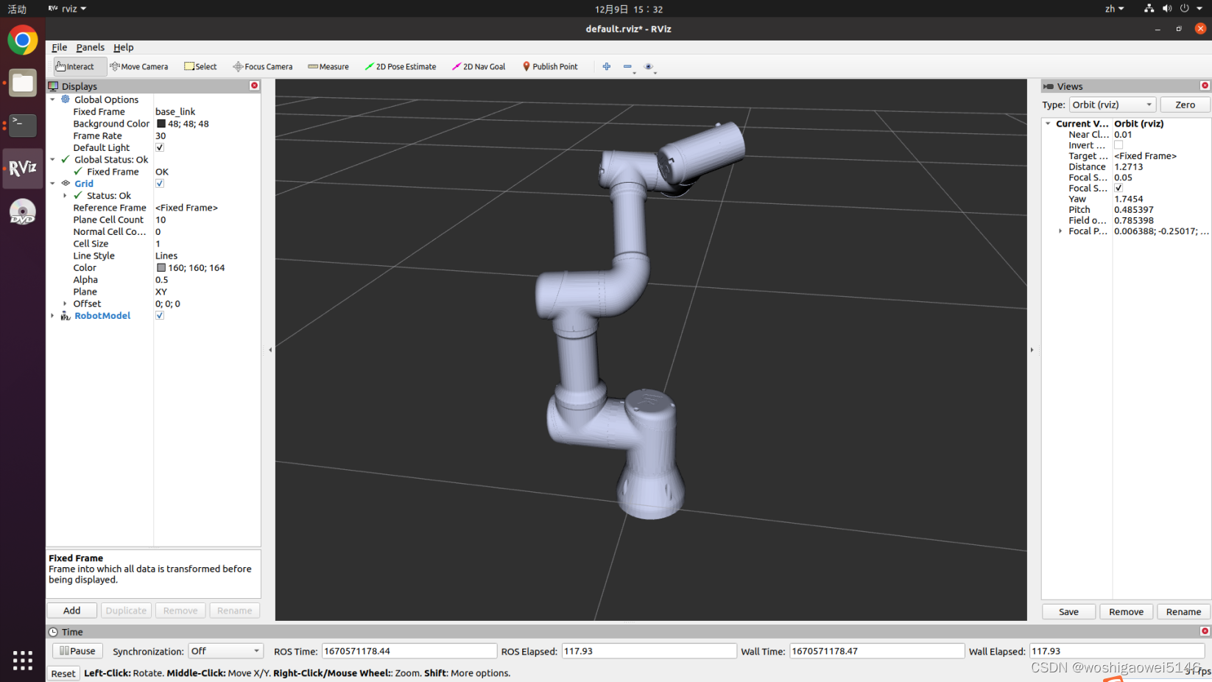Open the volume tray icon

pyautogui.click(x=1167, y=9)
